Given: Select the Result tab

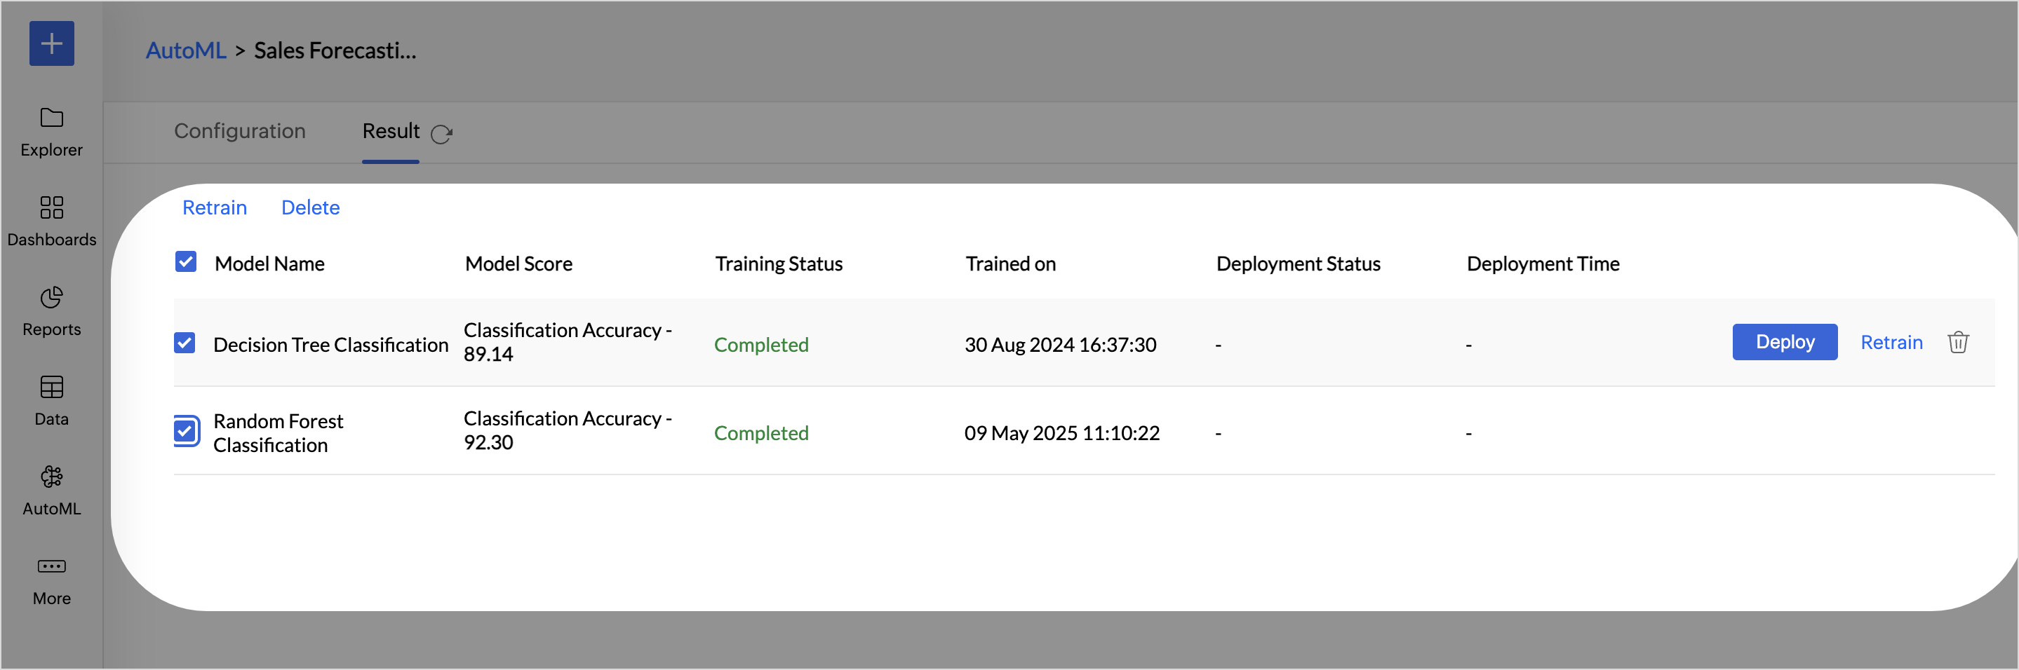Looking at the screenshot, I should click(390, 131).
